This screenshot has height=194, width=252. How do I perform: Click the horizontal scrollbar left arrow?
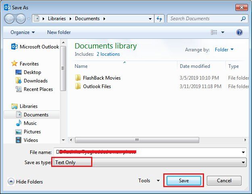[71, 140]
